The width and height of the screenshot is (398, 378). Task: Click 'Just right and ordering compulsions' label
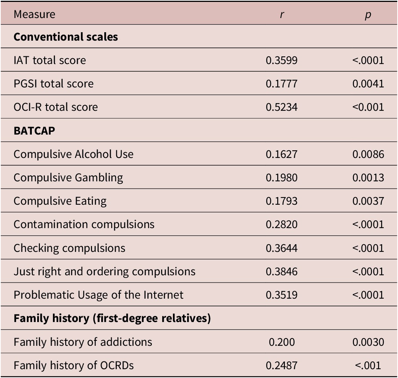click(104, 271)
